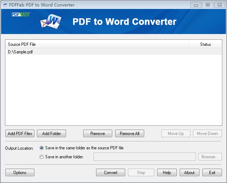Maximize the converter window

tap(208, 5)
